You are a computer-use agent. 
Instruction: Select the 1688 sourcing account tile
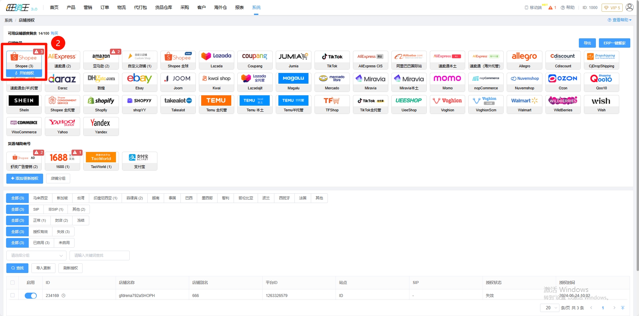coord(62,161)
